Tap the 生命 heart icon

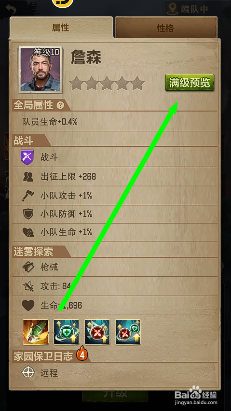pyautogui.click(x=28, y=305)
